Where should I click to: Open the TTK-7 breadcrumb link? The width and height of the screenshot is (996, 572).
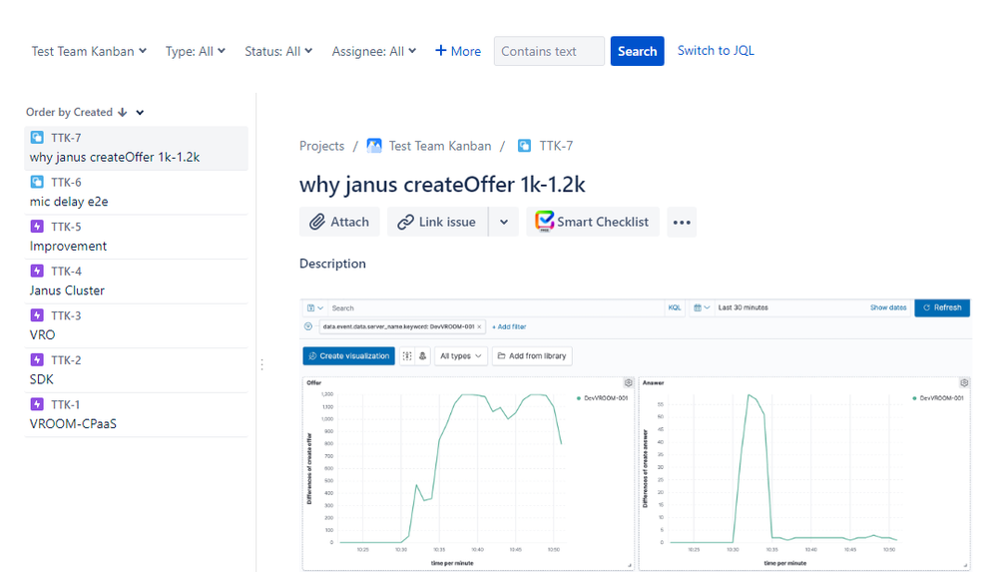click(556, 146)
